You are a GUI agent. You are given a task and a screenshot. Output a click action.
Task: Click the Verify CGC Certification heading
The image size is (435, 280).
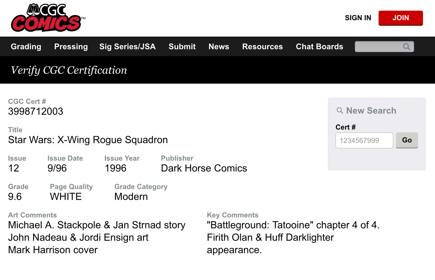(69, 70)
